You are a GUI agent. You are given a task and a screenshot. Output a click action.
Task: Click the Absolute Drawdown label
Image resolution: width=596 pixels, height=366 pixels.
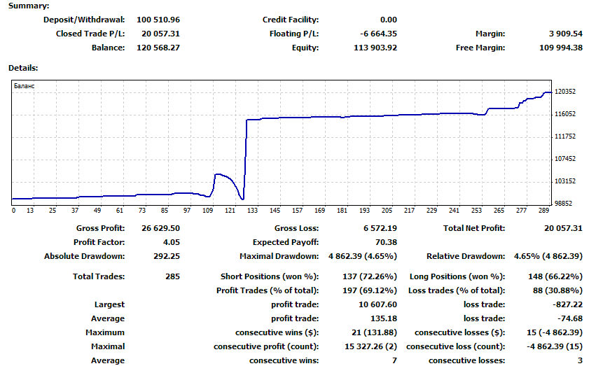(84, 256)
